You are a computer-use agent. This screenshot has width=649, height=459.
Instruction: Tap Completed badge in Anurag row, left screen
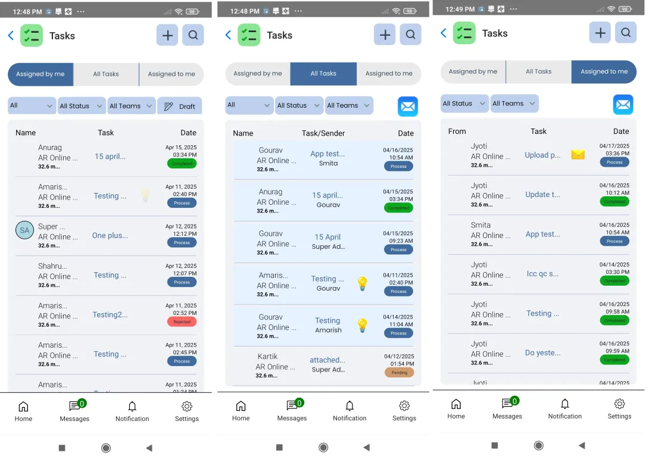[182, 164]
